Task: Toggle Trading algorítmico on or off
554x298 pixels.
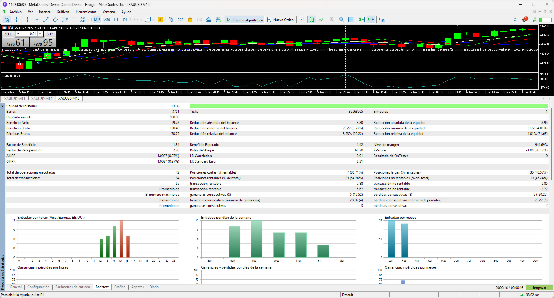Action: (x=245, y=20)
